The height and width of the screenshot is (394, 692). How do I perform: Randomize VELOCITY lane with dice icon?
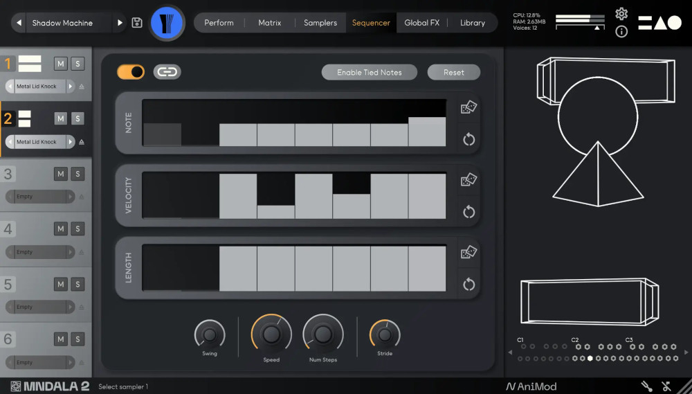[x=468, y=179]
